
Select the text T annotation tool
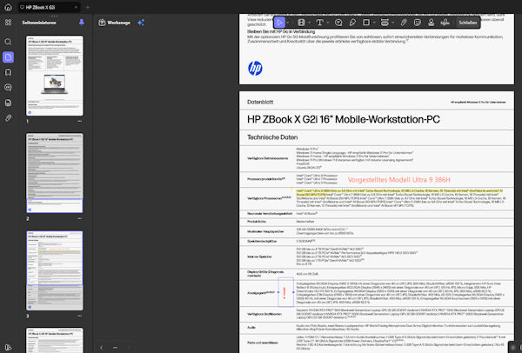[x=319, y=23]
